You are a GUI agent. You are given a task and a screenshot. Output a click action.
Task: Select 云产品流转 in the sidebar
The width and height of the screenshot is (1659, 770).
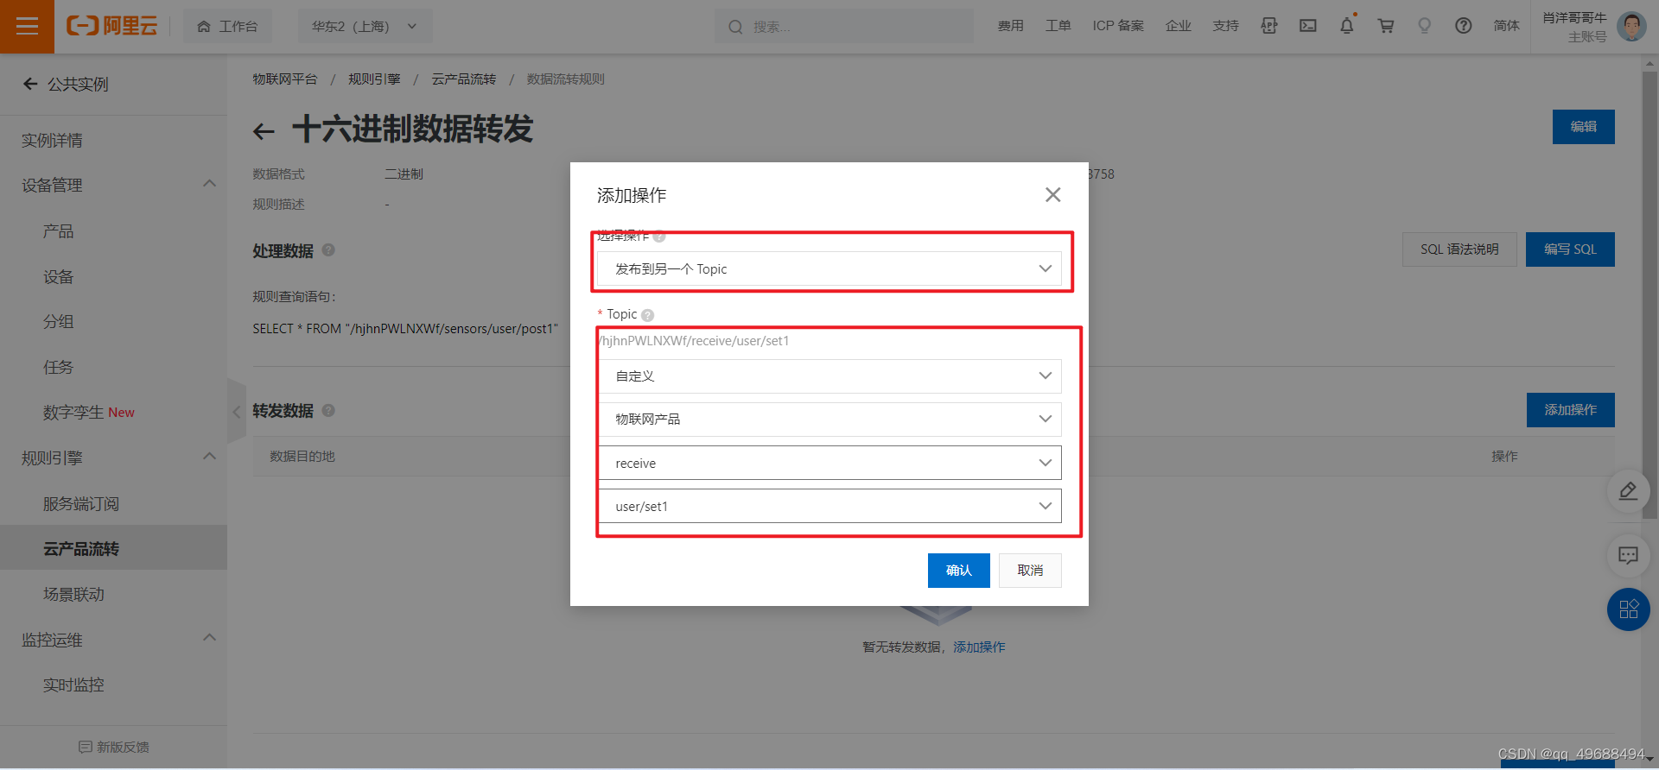(113, 548)
